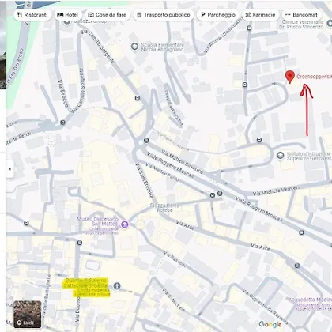Screen dimensions: 332x332
Task: Open the Greencopper's place label
Action: point(314,77)
